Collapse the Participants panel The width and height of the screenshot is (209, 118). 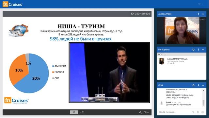click(203, 50)
